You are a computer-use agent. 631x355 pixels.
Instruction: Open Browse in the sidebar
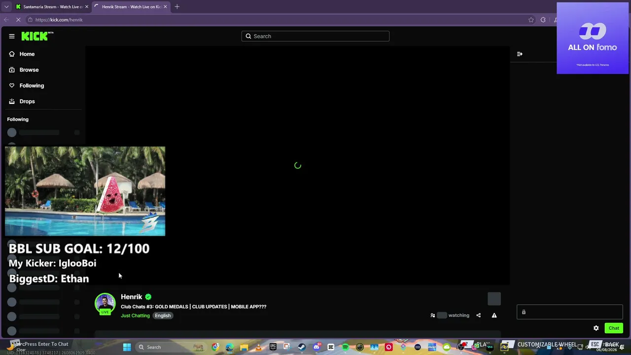point(29,70)
